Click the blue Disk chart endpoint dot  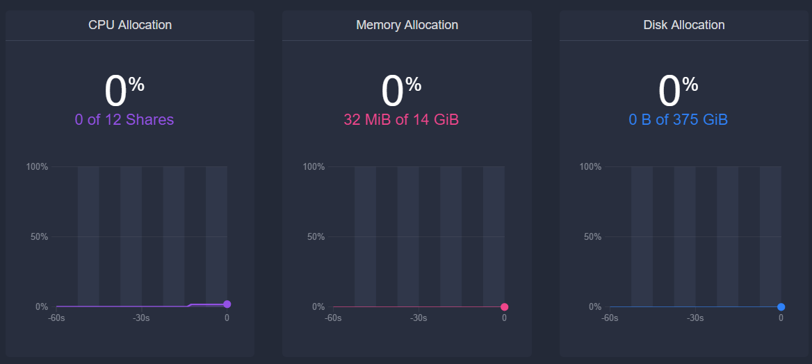[x=781, y=307]
